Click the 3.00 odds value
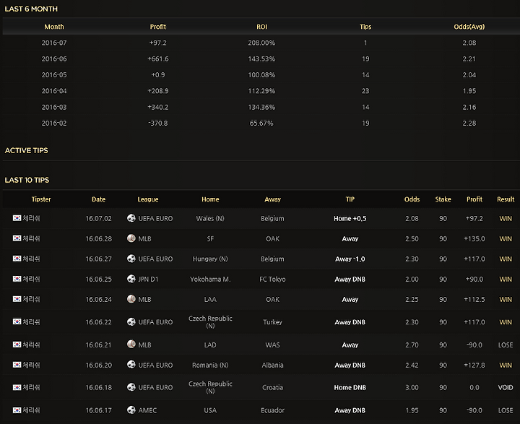This screenshot has width=520, height=424. [x=412, y=387]
